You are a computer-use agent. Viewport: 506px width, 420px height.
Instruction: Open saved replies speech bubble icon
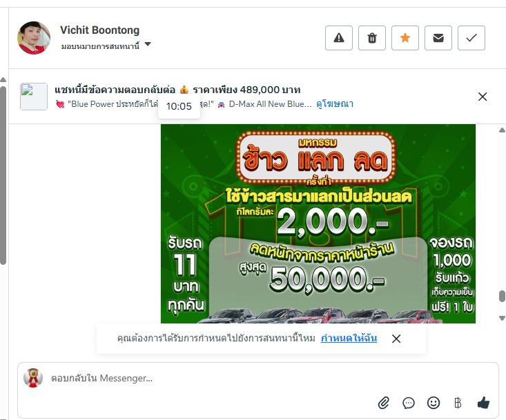(x=409, y=403)
